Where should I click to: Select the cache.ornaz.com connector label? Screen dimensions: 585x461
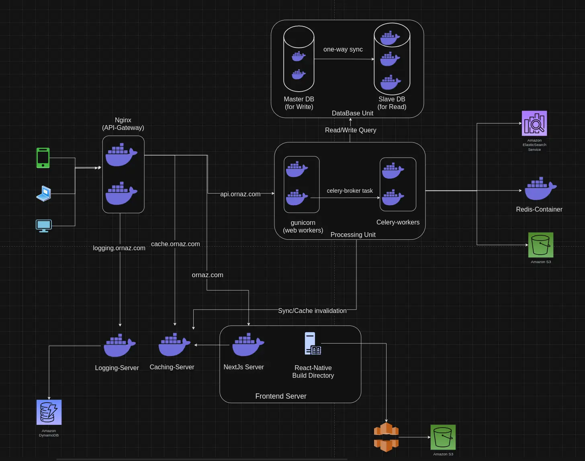(176, 244)
